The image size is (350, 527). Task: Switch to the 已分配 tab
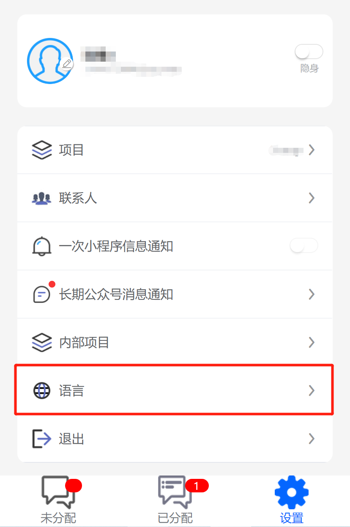point(175,500)
